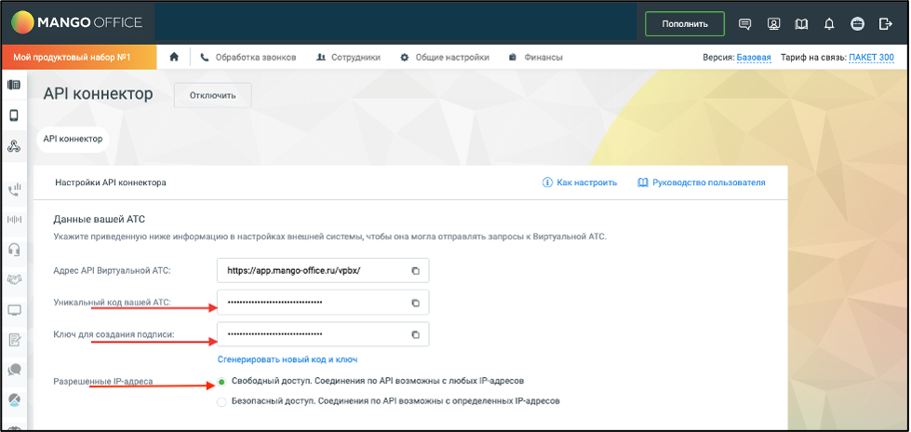Click the Данные вашей АТС heading
This screenshot has height=432, width=911.
point(99,219)
